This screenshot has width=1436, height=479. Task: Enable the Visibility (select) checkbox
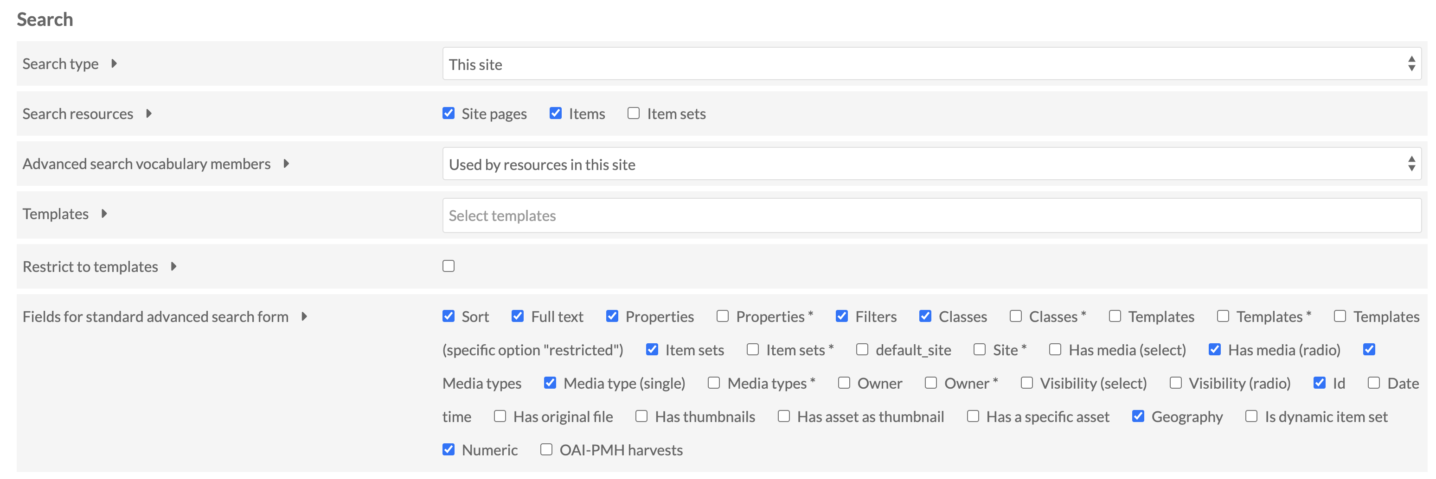tap(1026, 383)
